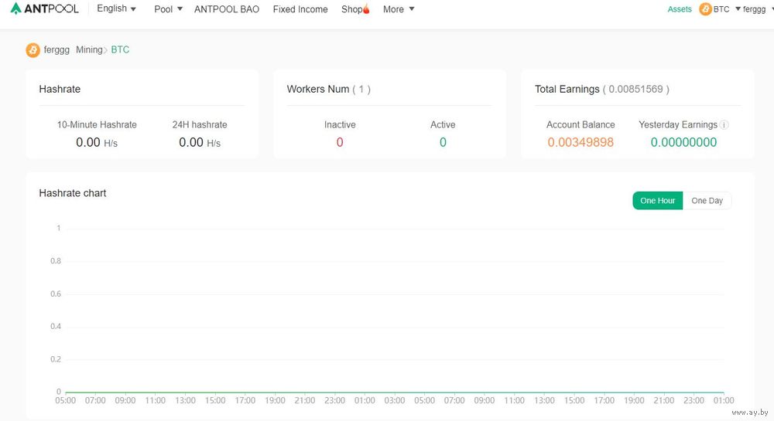
Task: Click the Yesterday Earnings value 0.00000000
Action: coord(683,142)
